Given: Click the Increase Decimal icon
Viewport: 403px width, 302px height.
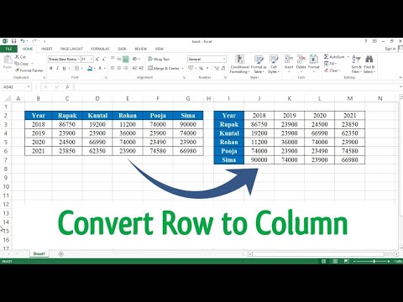Looking at the screenshot, I should pos(217,68).
